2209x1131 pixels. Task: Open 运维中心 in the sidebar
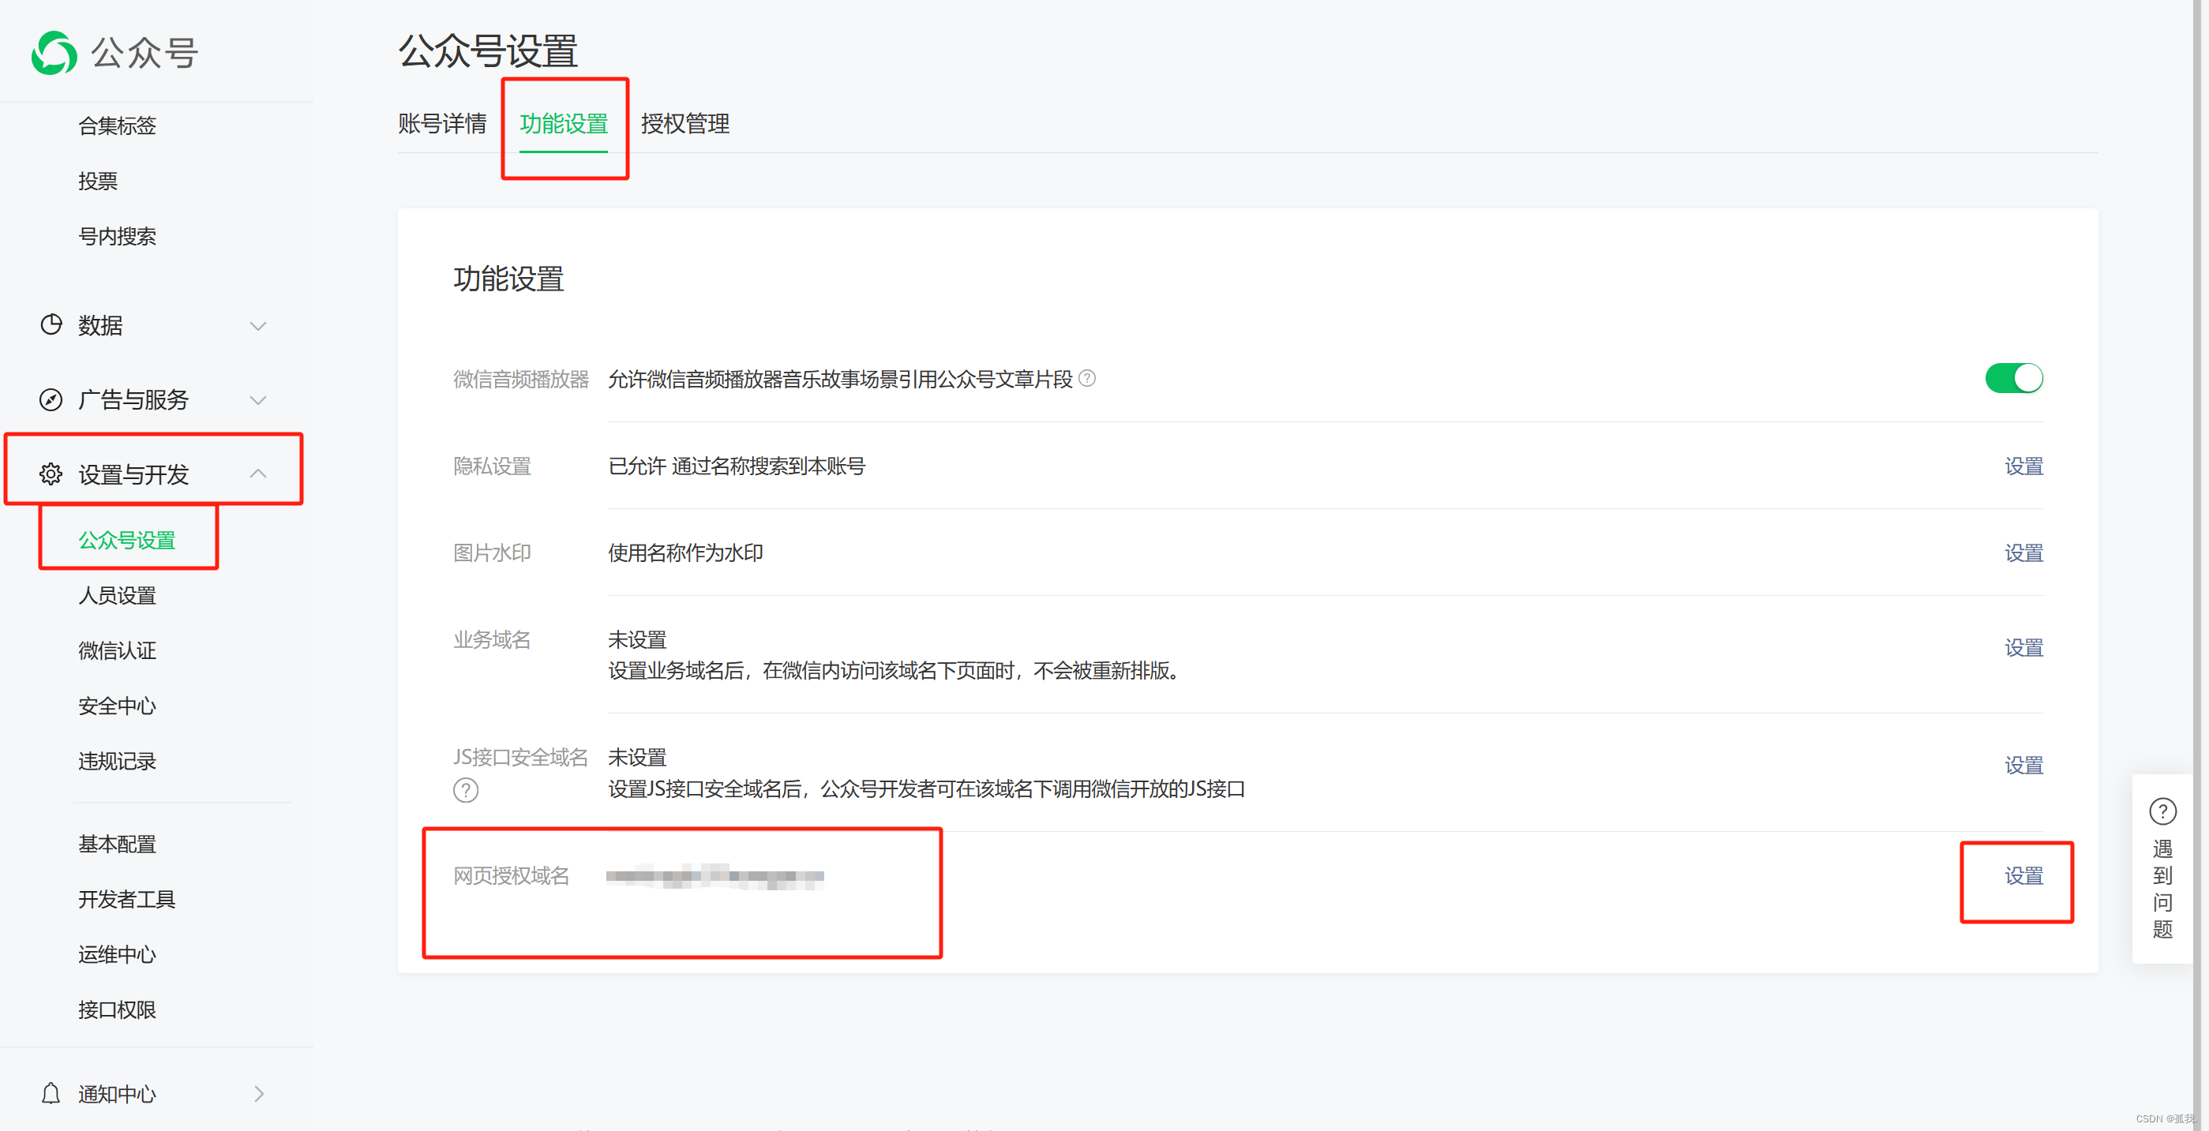click(x=118, y=954)
